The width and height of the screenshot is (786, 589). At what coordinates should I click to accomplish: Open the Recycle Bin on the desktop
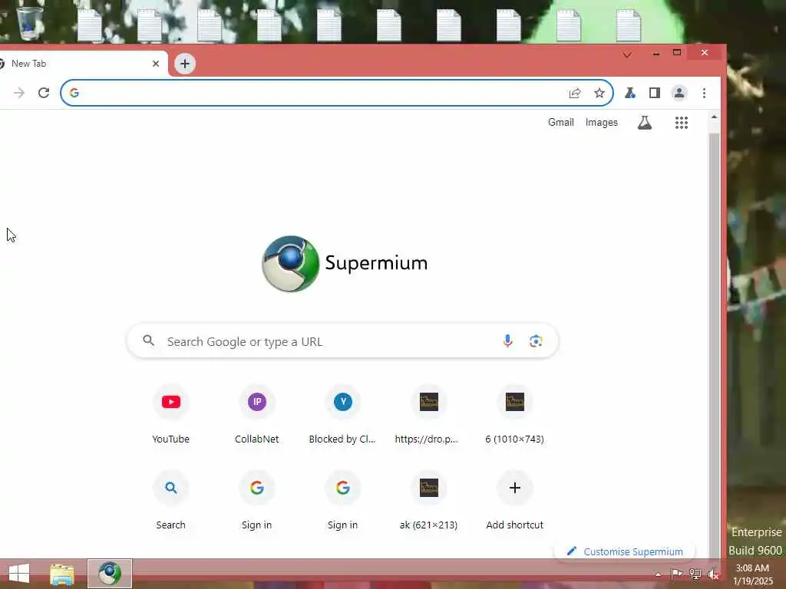point(30,24)
